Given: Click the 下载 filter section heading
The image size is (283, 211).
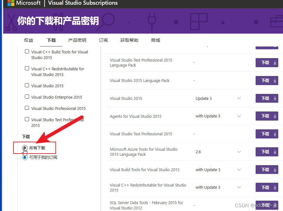Looking at the screenshot, I should point(26,137).
